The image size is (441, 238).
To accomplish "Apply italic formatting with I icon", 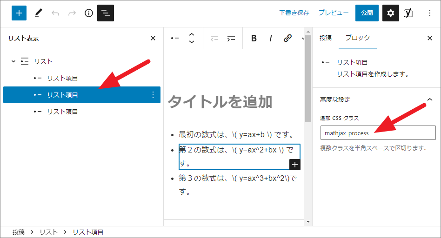I will [270, 39].
